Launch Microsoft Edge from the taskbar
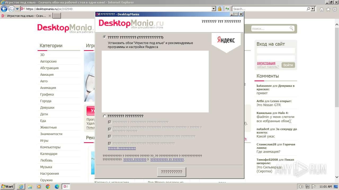The width and height of the screenshot is (339, 190). (x=57, y=187)
